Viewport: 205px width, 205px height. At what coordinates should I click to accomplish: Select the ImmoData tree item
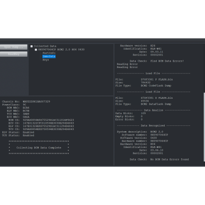[x=49, y=56]
